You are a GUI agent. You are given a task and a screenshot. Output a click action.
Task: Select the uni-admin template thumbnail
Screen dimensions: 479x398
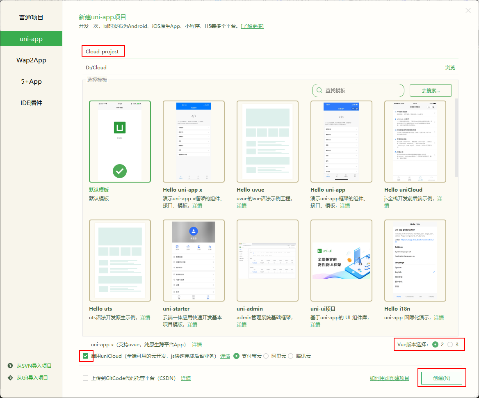(x=267, y=261)
